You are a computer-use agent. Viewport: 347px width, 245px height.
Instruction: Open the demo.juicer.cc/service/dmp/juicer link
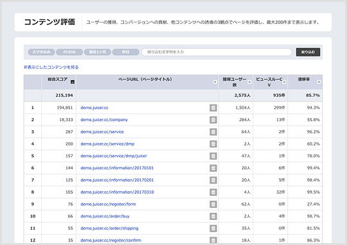[114, 156]
